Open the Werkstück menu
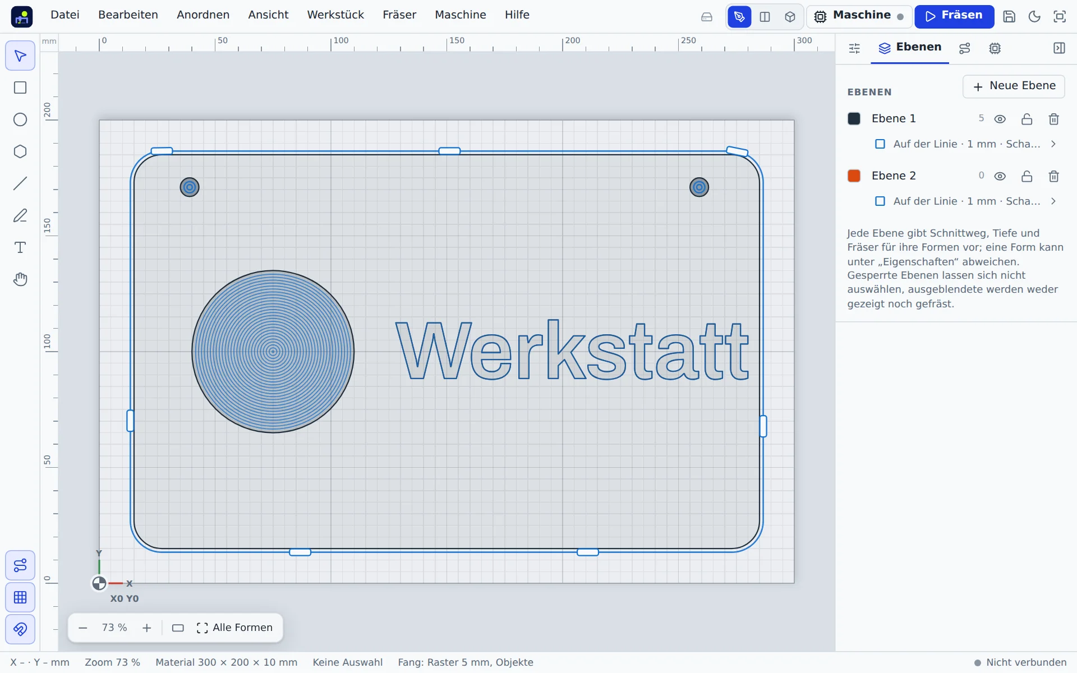The width and height of the screenshot is (1077, 673). point(335,15)
